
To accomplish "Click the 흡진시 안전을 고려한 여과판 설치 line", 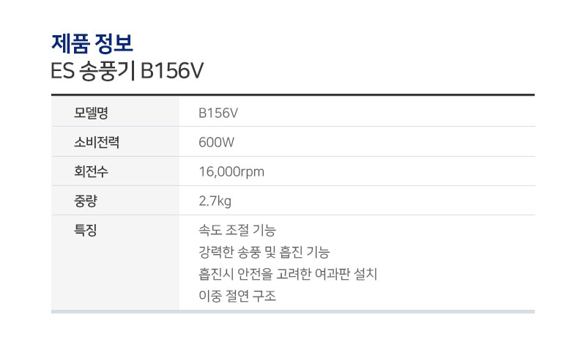I will (x=288, y=274).
